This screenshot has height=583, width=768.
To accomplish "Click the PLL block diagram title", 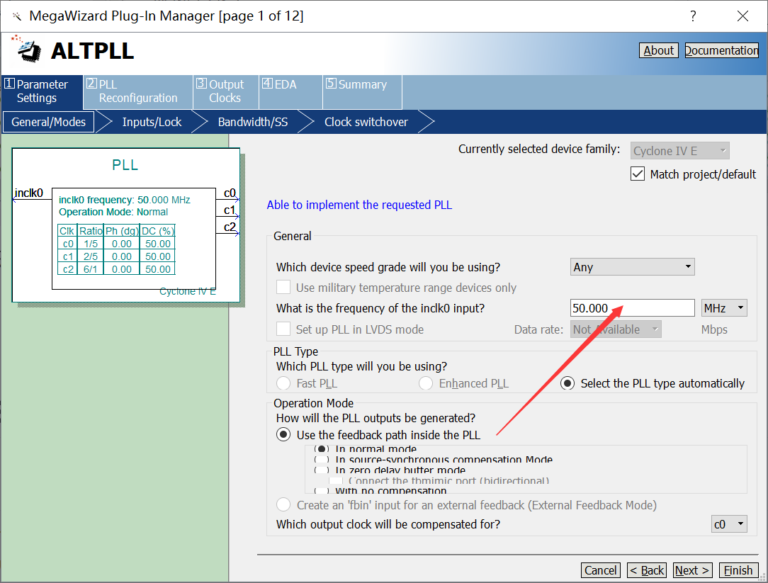I will [125, 164].
